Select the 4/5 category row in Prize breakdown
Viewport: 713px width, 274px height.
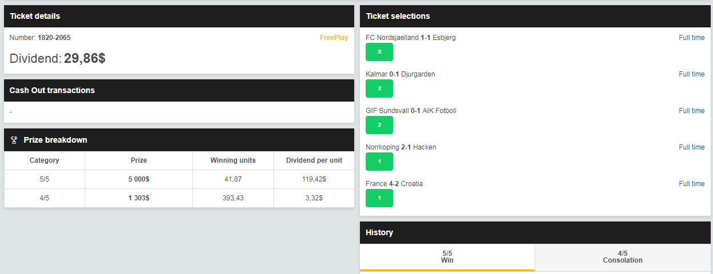(179, 198)
